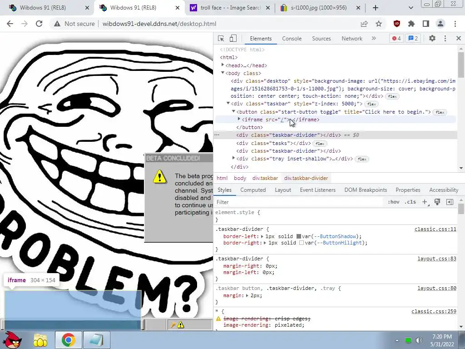The image size is (465, 349).
Task: Open the Angry Birds start button
Action: [13, 340]
